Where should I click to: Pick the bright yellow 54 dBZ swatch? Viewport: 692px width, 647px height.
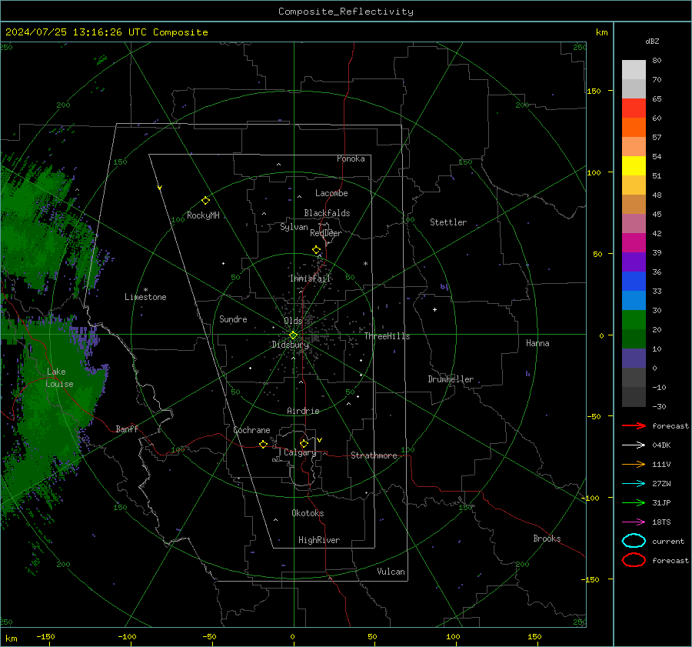634,165
